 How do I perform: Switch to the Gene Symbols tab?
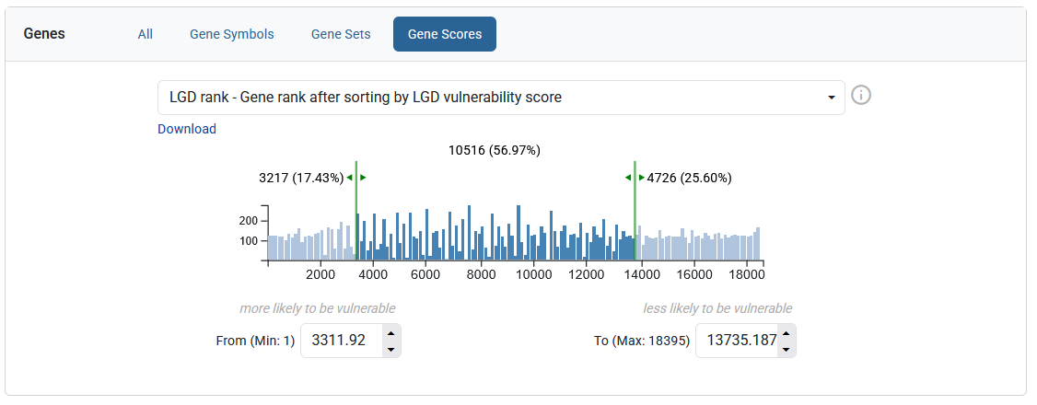pyautogui.click(x=231, y=34)
